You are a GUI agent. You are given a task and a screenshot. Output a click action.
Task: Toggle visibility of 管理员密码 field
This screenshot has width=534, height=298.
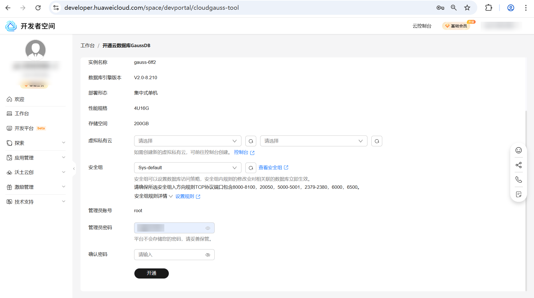coord(208,228)
